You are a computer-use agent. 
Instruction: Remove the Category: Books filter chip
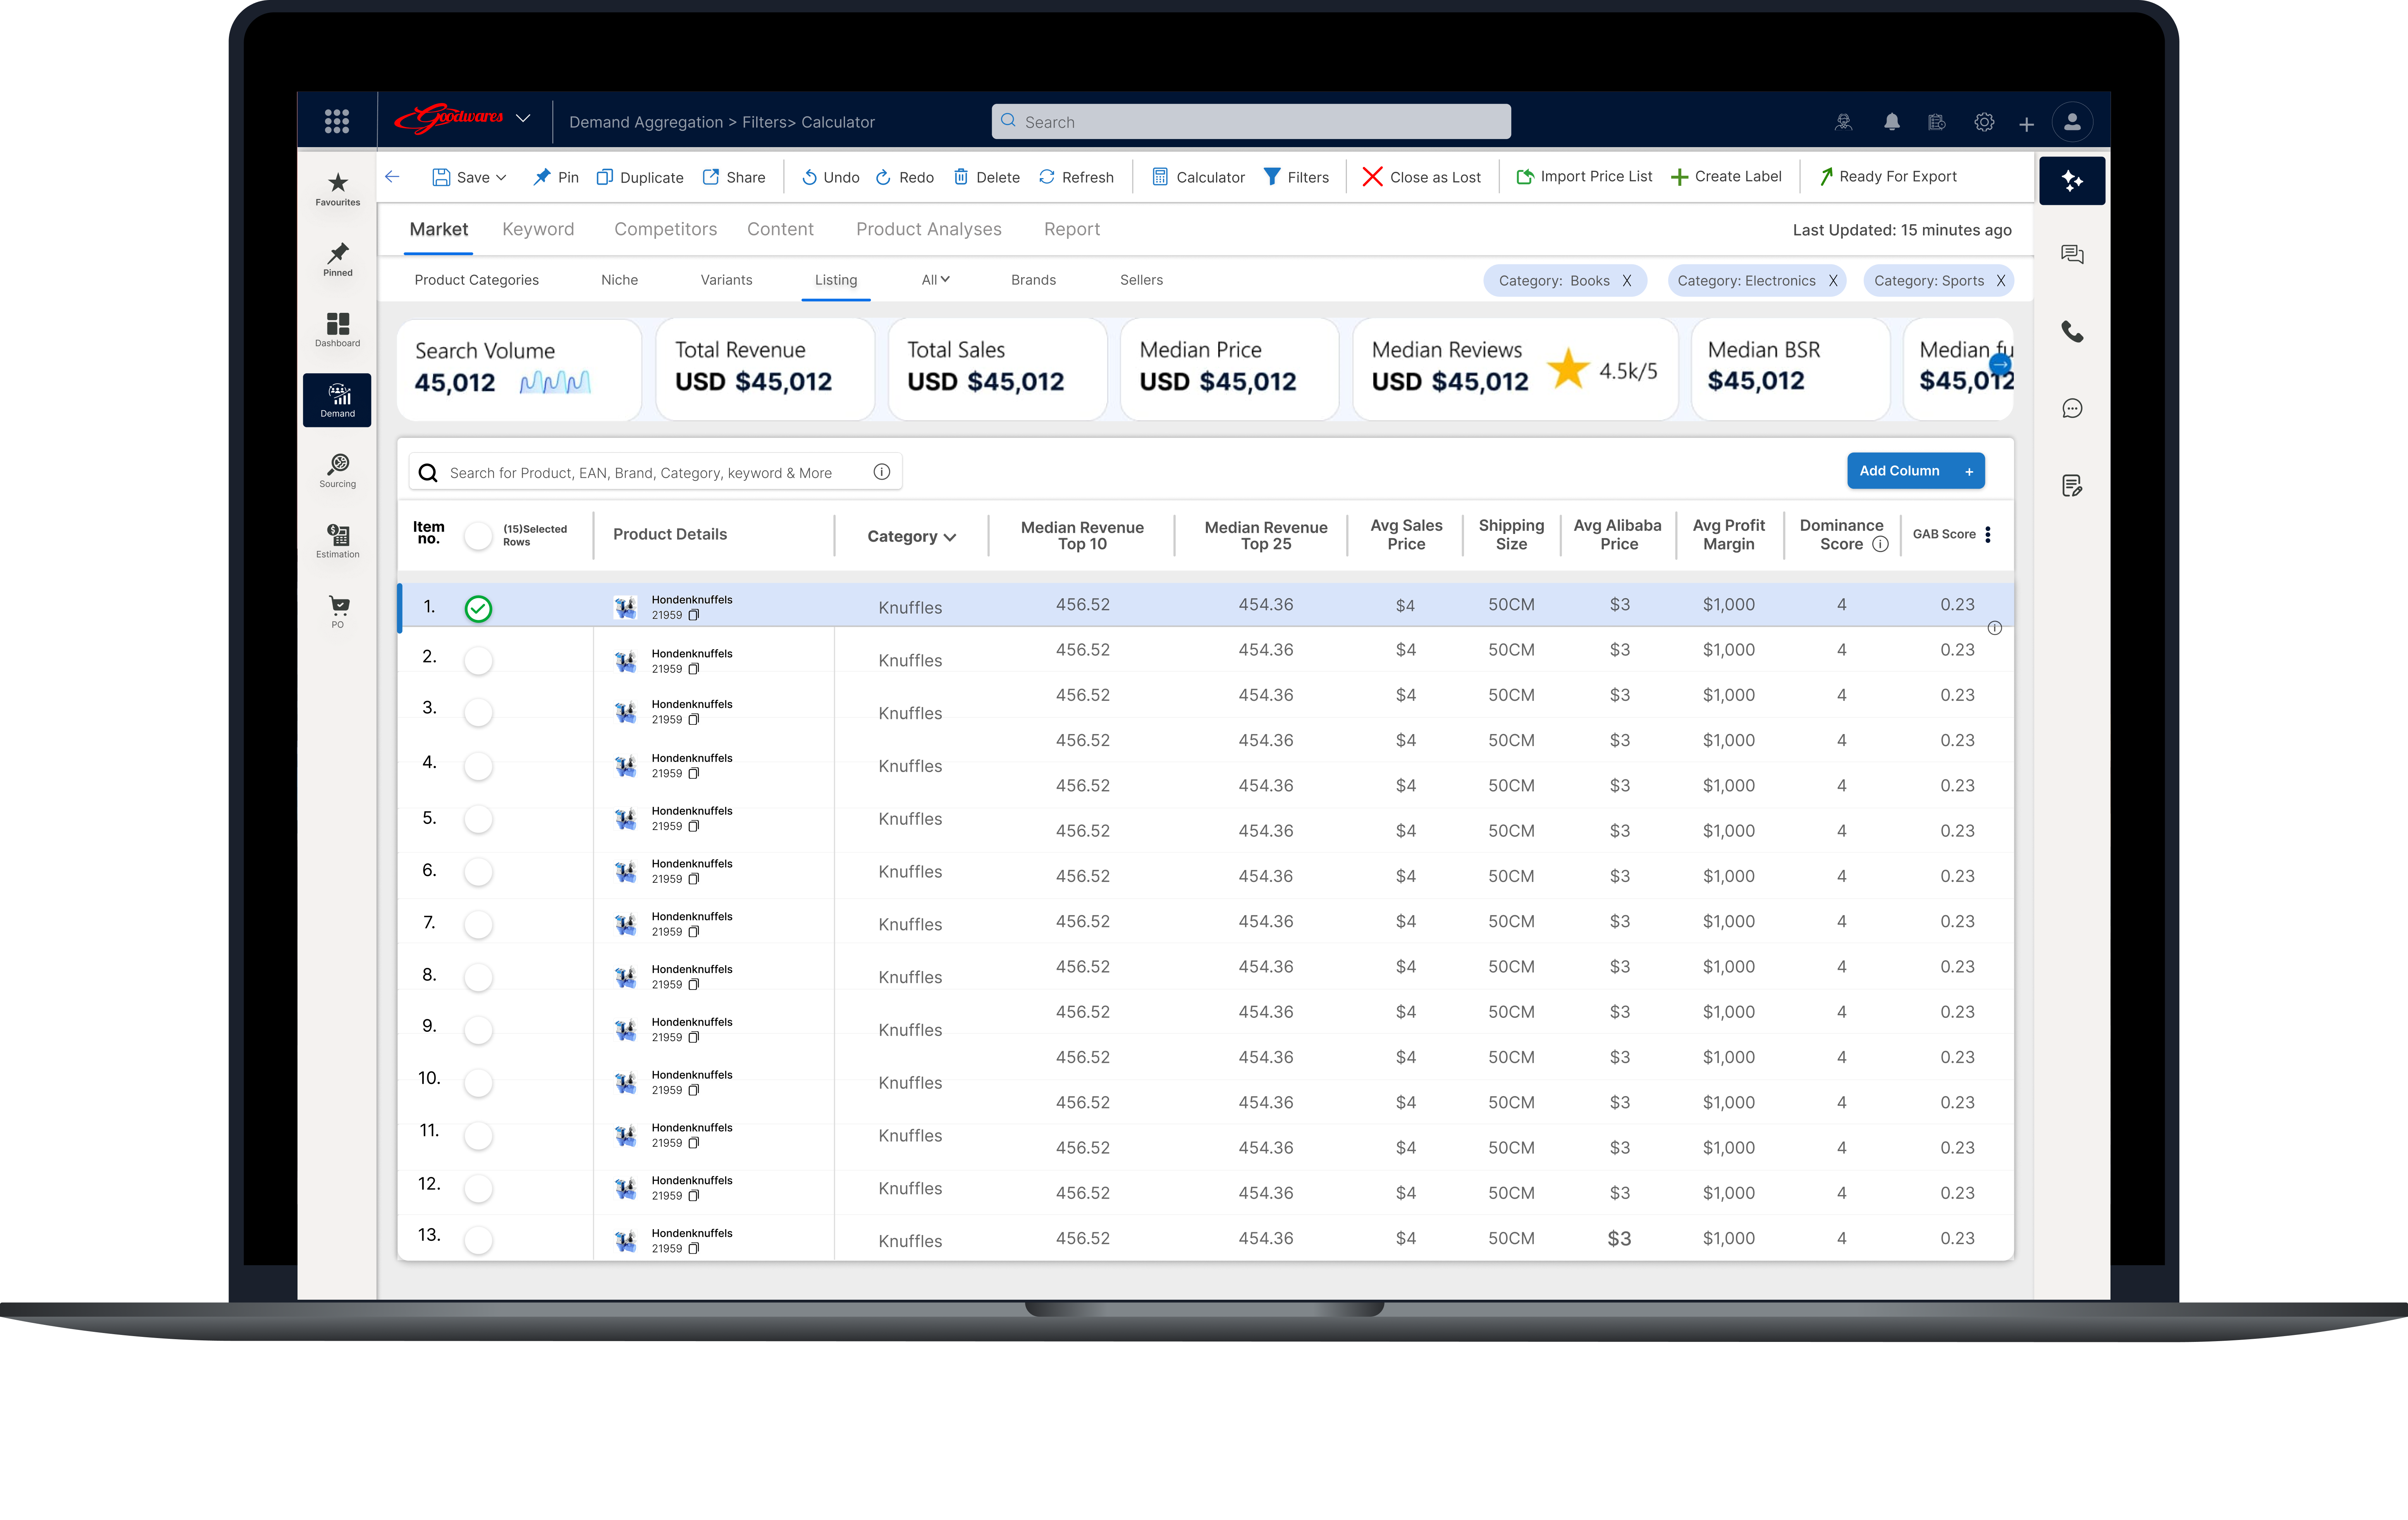coord(1627,281)
